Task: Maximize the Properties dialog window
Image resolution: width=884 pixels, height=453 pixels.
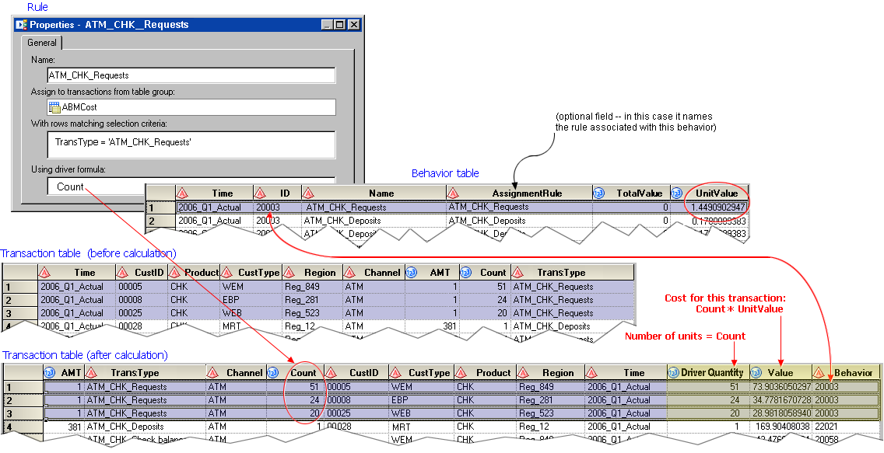Action: pyautogui.click(x=340, y=25)
